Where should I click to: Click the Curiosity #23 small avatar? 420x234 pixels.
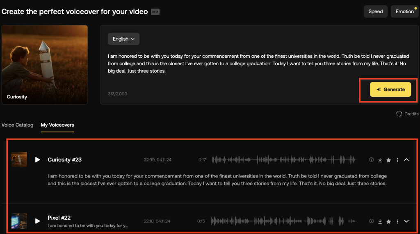click(19, 159)
